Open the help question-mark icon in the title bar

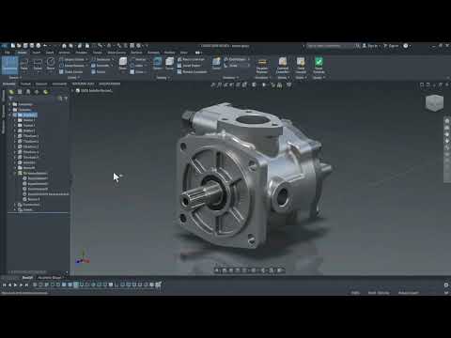[x=406, y=46]
